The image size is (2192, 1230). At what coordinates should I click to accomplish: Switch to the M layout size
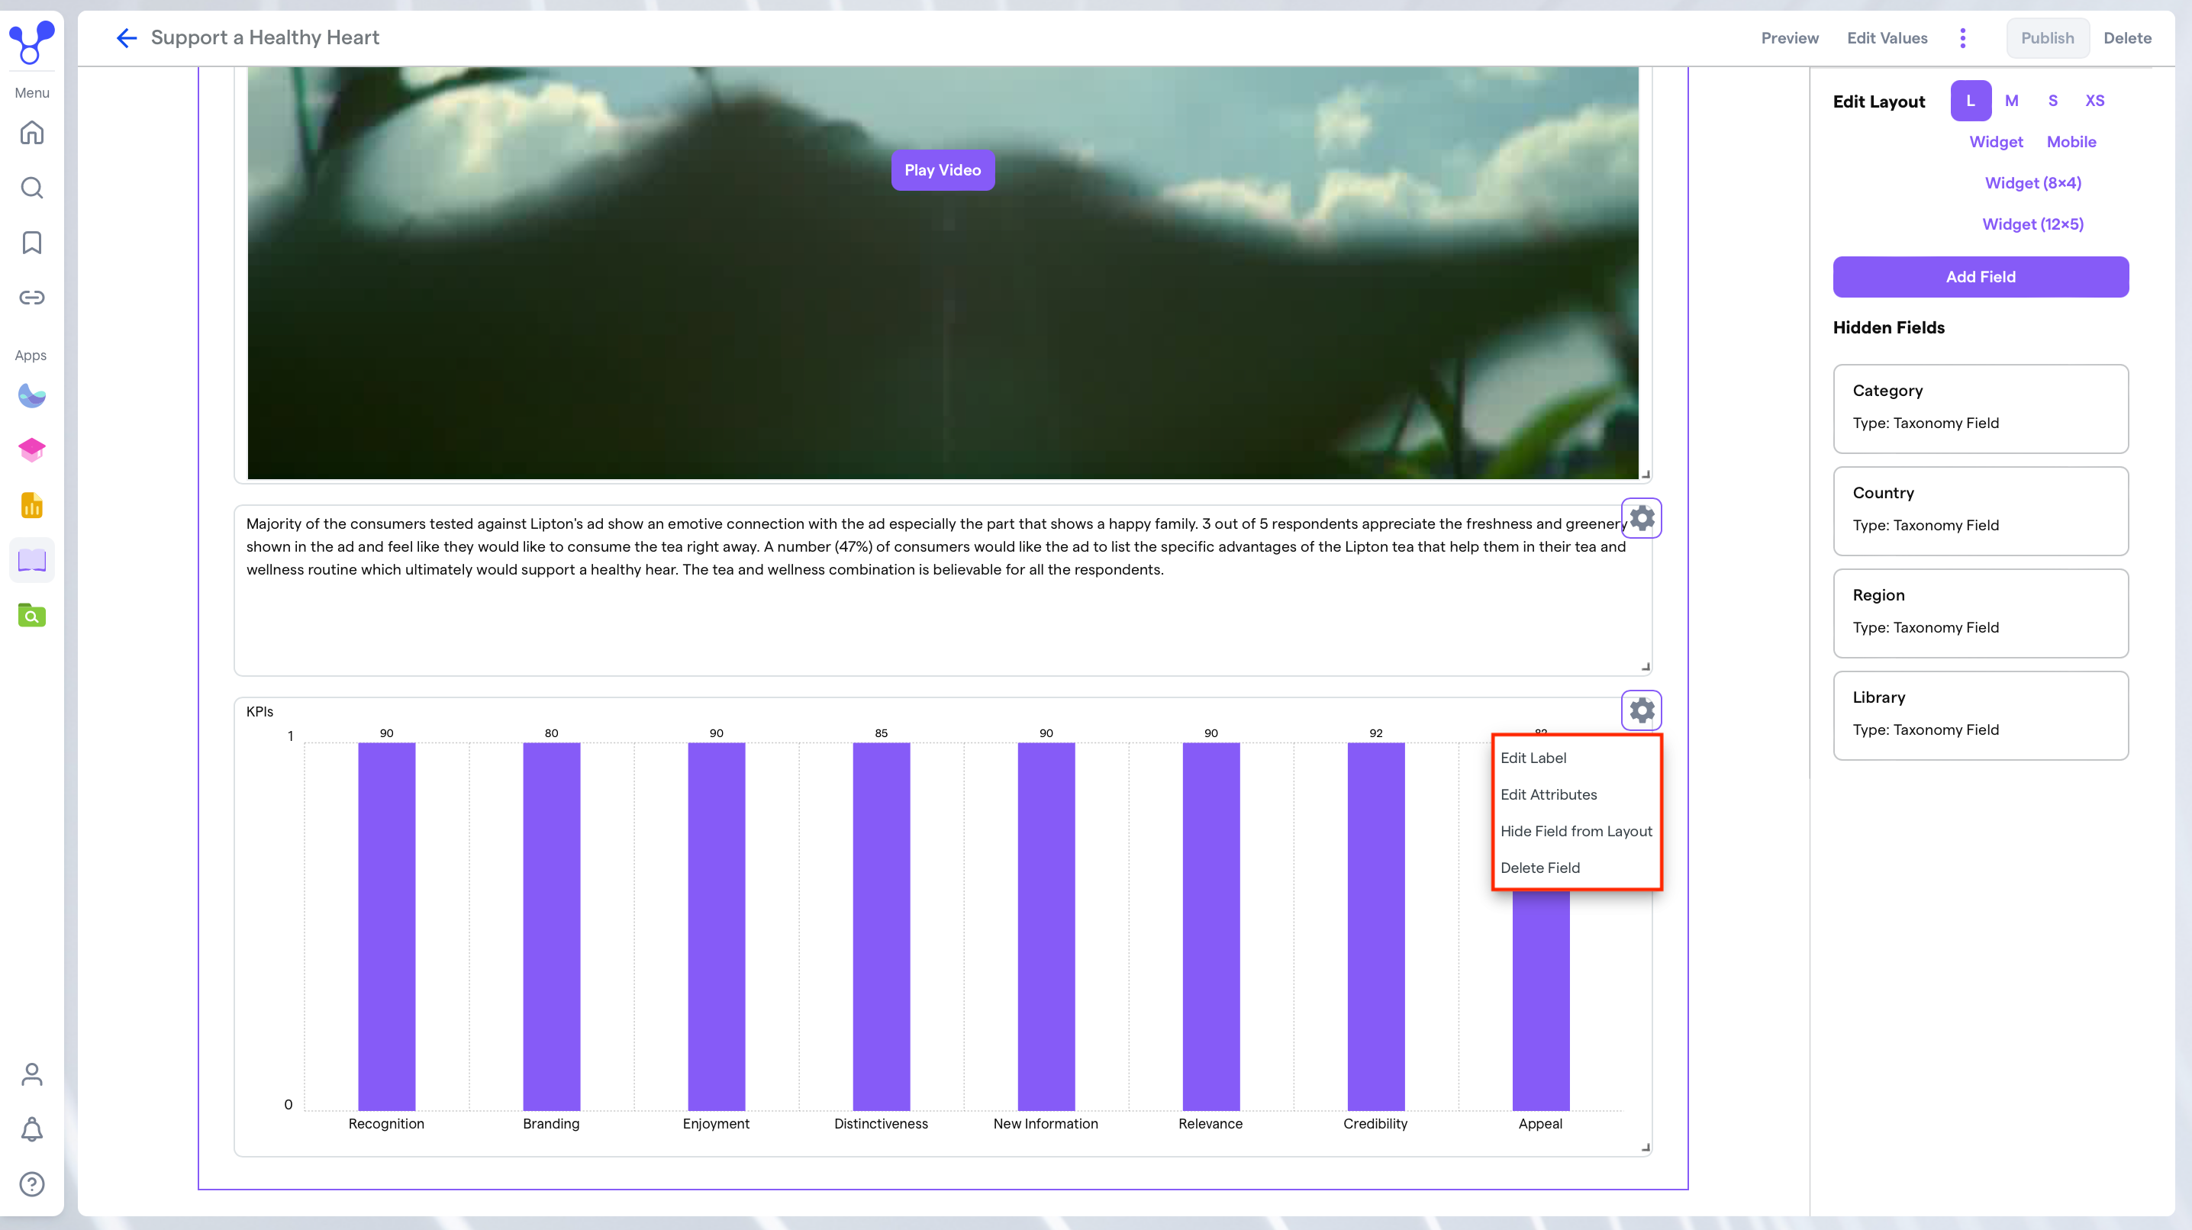[x=2012, y=101]
